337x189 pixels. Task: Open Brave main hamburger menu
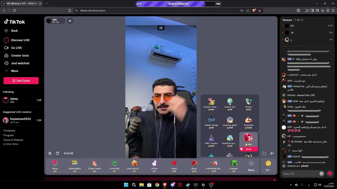(x=333, y=10)
